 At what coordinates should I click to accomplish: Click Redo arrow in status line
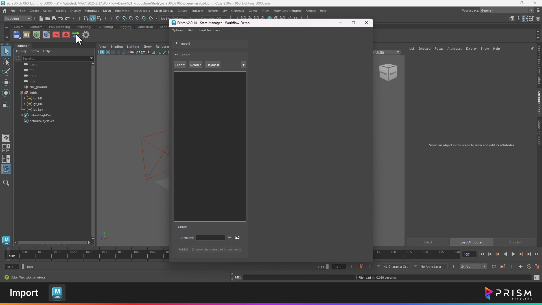(67, 18)
